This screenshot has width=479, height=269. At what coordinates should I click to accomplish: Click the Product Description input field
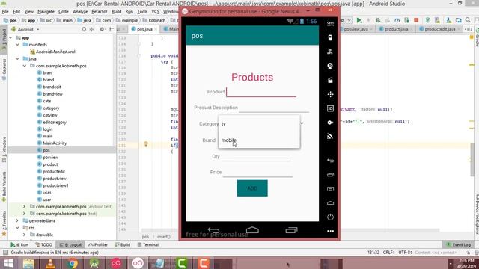pyautogui.click(x=274, y=108)
